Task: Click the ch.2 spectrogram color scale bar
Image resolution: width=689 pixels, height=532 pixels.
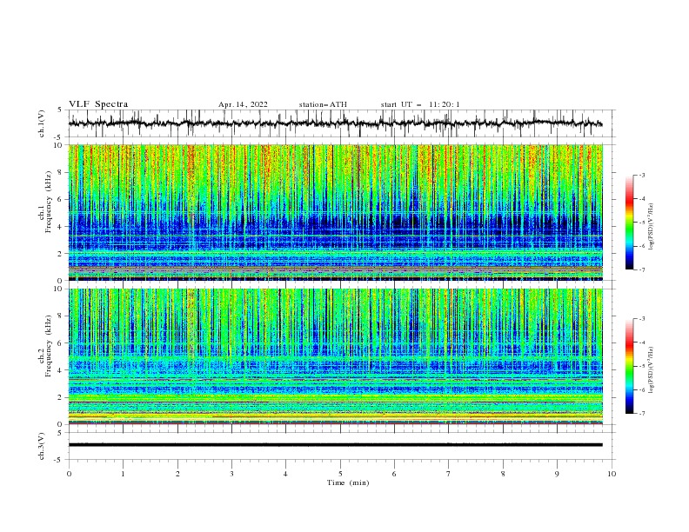Action: pyautogui.click(x=629, y=366)
